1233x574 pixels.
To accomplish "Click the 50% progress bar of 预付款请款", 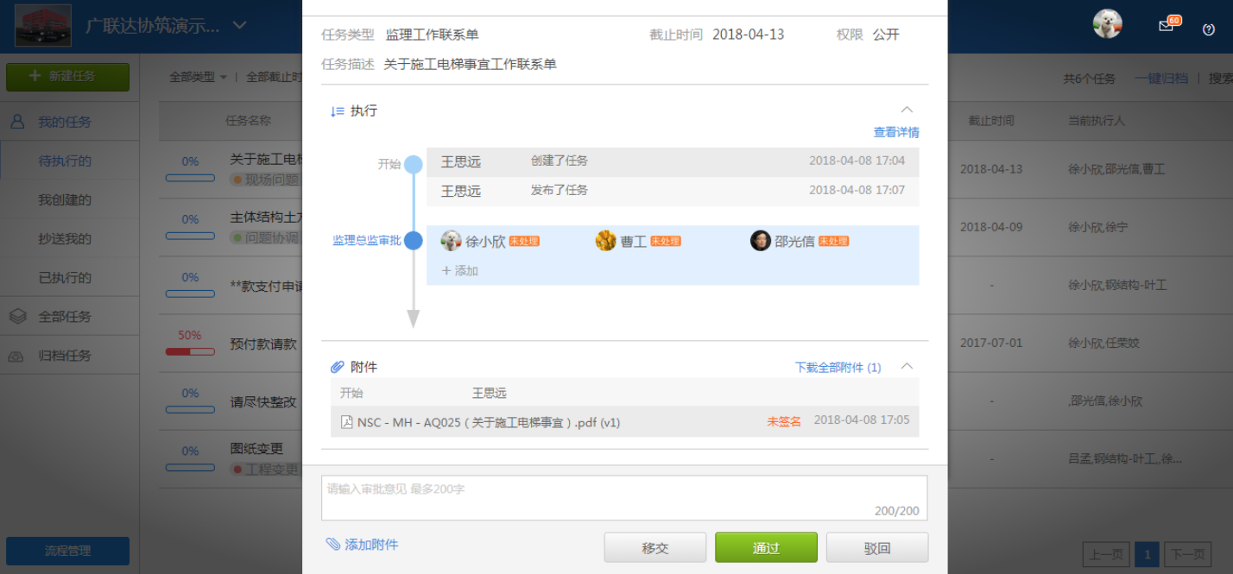I will [x=190, y=351].
